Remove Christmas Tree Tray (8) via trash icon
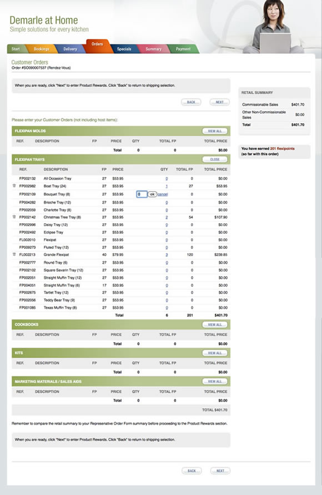This screenshot has width=322, height=495. click(14, 217)
